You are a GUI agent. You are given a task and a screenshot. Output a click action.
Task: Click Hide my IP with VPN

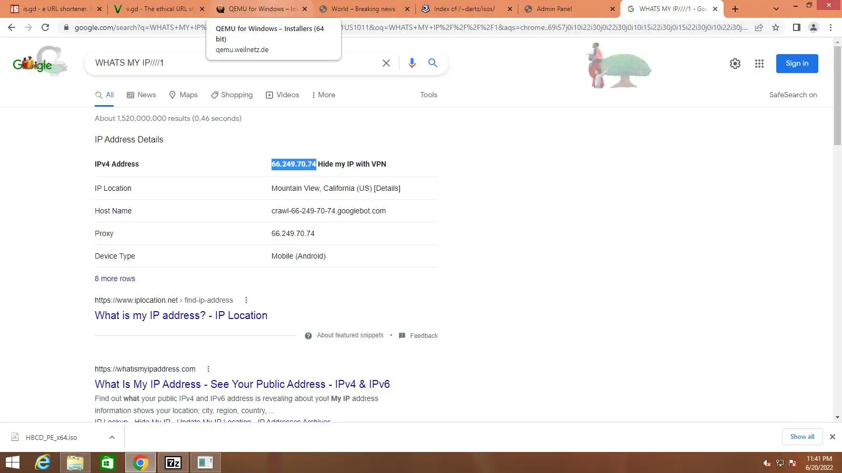[x=352, y=164]
